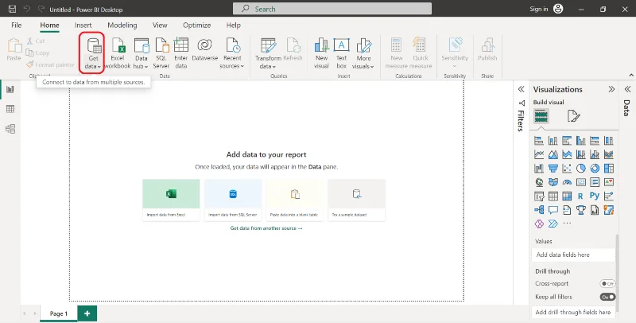Image resolution: width=636 pixels, height=323 pixels.
Task: Select the Gauge visual
Action: pyautogui.click(x=567, y=182)
